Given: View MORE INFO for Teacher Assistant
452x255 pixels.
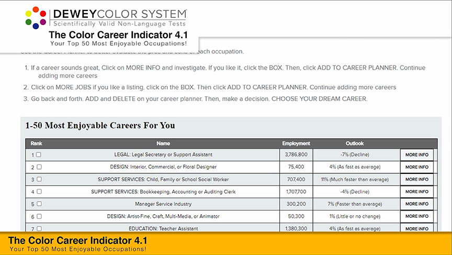Looking at the screenshot, I should 417,228.
